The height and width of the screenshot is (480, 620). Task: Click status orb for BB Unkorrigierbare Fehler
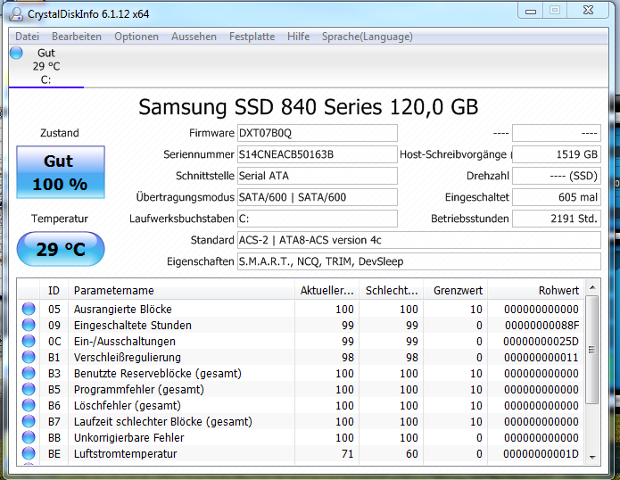click(29, 437)
